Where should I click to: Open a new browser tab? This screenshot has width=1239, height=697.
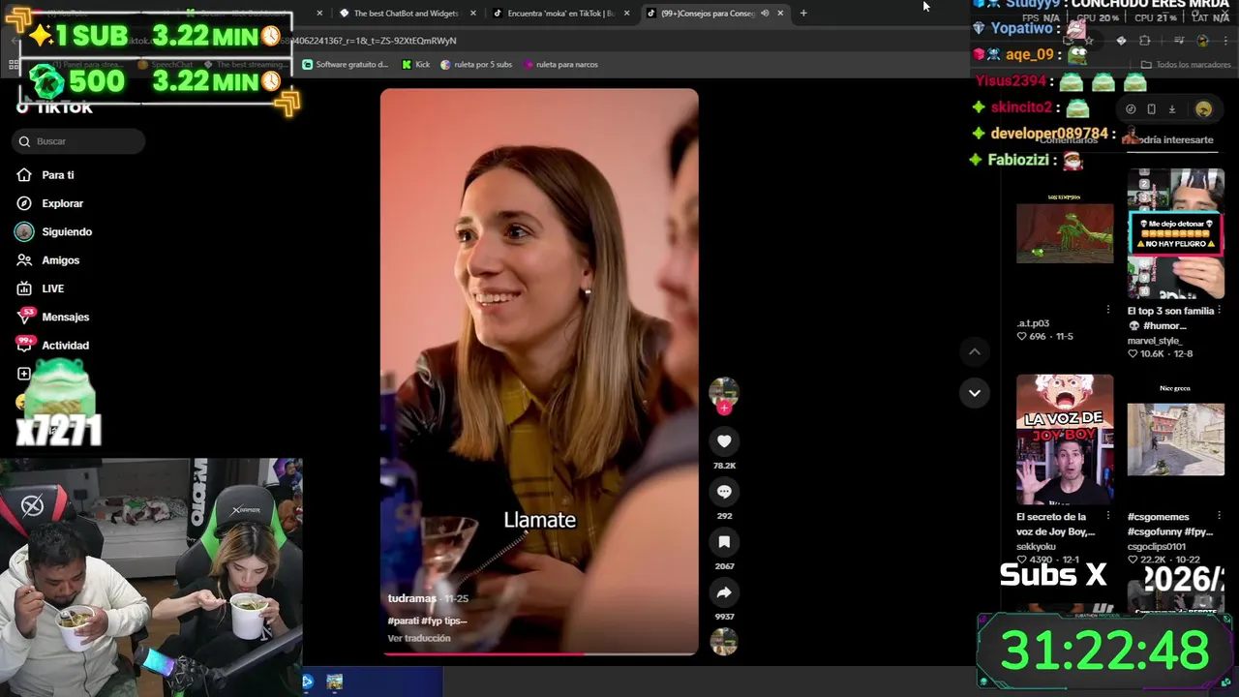(x=803, y=14)
